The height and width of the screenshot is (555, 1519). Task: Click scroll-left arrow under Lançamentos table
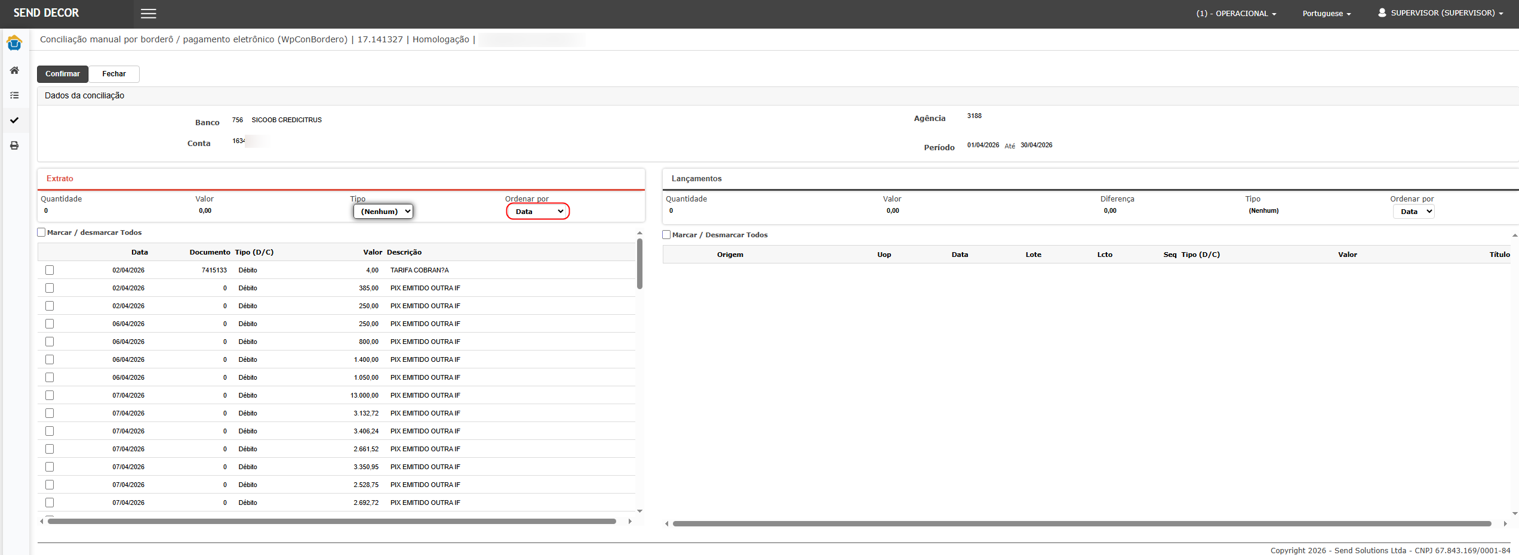(667, 524)
